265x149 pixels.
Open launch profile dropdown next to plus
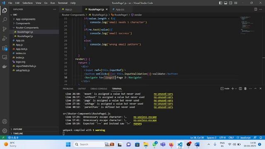click(236, 89)
